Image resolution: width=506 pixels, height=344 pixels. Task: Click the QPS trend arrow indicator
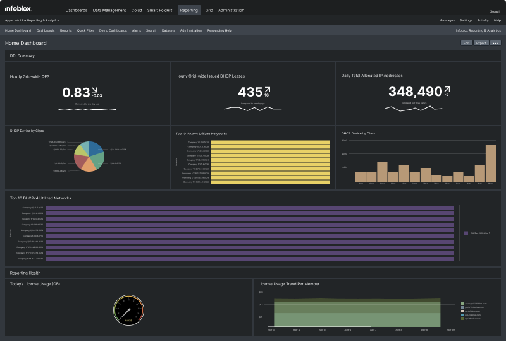click(x=95, y=90)
